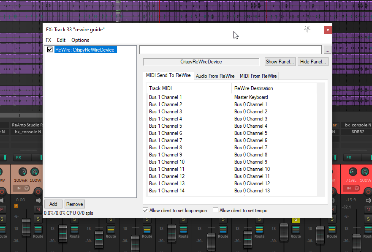Image resolution: width=372 pixels, height=252 pixels.
Task: Click the '...' preset browse control
Action: (x=327, y=49)
